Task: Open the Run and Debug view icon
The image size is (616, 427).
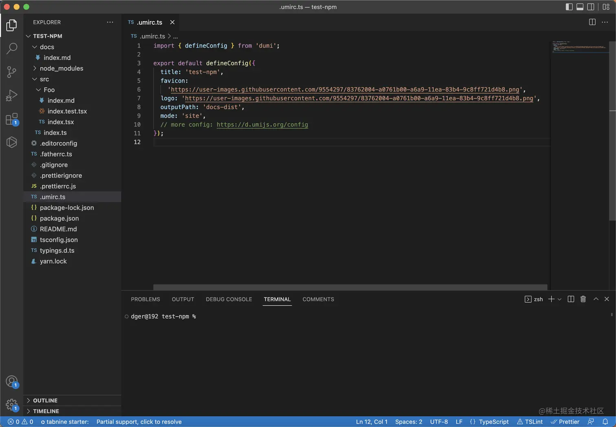Action: point(12,95)
